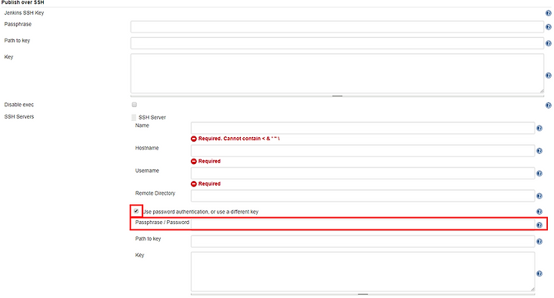The height and width of the screenshot is (298, 554).
Task: Click the Username input field
Action: (x=363, y=173)
